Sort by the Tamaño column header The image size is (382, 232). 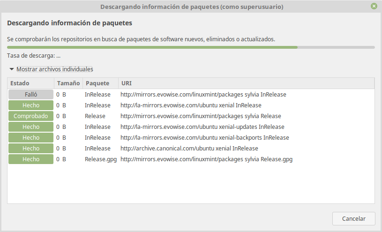[x=68, y=83]
